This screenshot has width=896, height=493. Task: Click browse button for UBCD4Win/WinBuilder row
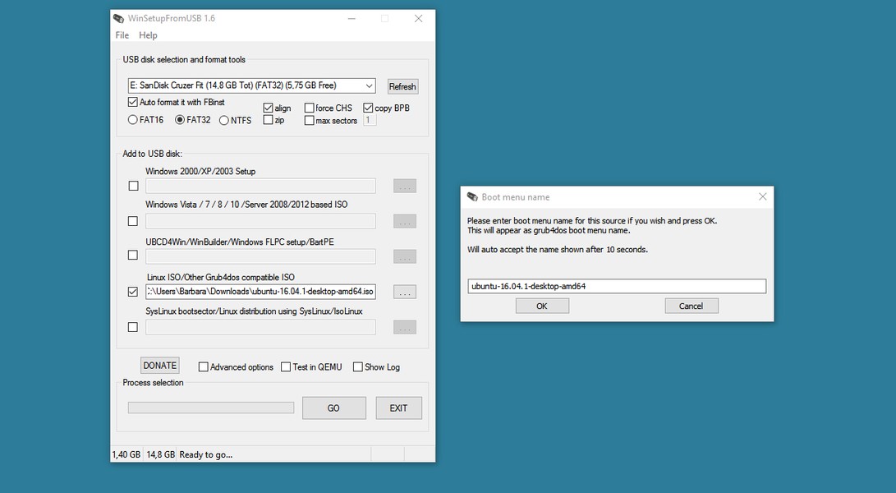[405, 257]
